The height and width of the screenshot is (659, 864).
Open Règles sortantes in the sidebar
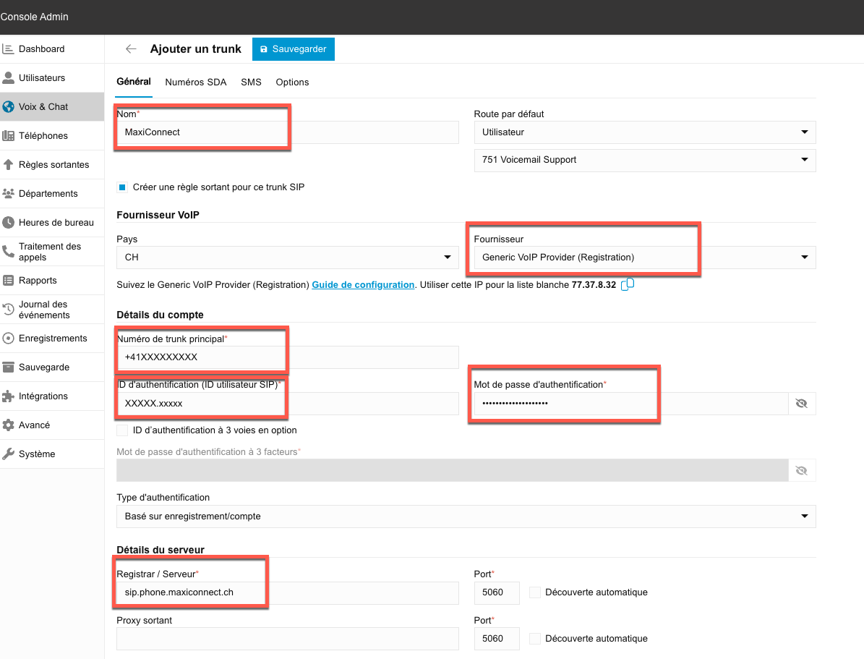[x=54, y=165]
